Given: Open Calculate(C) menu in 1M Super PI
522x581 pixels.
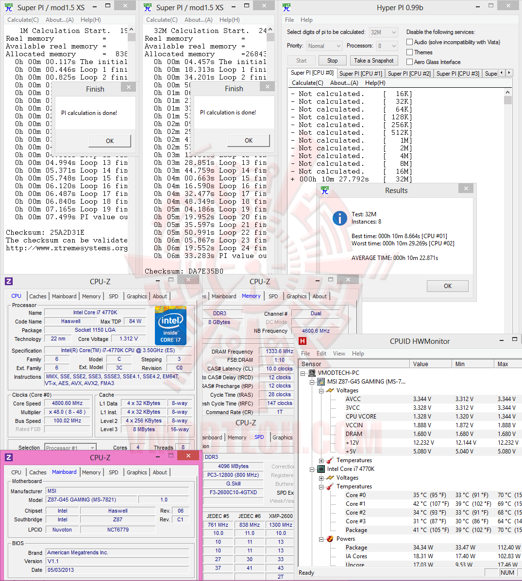Looking at the screenshot, I should pos(23,19).
